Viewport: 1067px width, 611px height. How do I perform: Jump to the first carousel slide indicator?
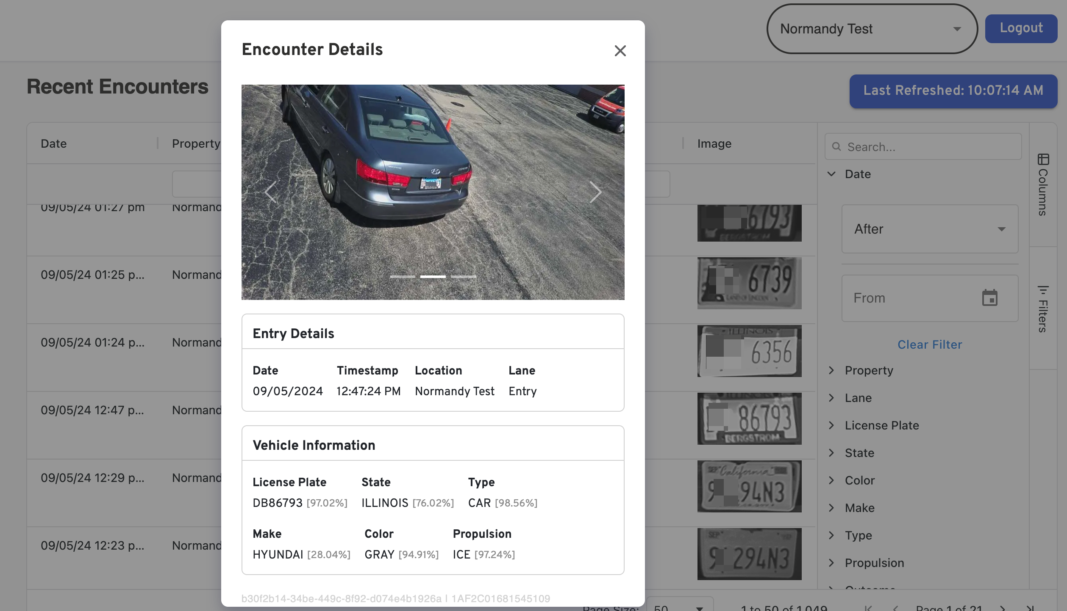pyautogui.click(x=402, y=277)
